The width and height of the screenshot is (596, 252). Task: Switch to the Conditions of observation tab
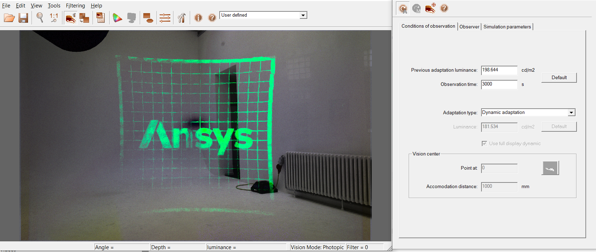pyautogui.click(x=428, y=26)
